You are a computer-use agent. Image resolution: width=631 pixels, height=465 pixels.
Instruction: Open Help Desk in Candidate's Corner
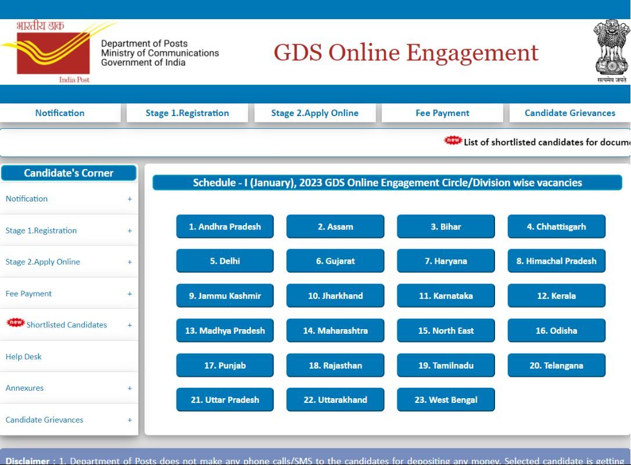(x=24, y=356)
